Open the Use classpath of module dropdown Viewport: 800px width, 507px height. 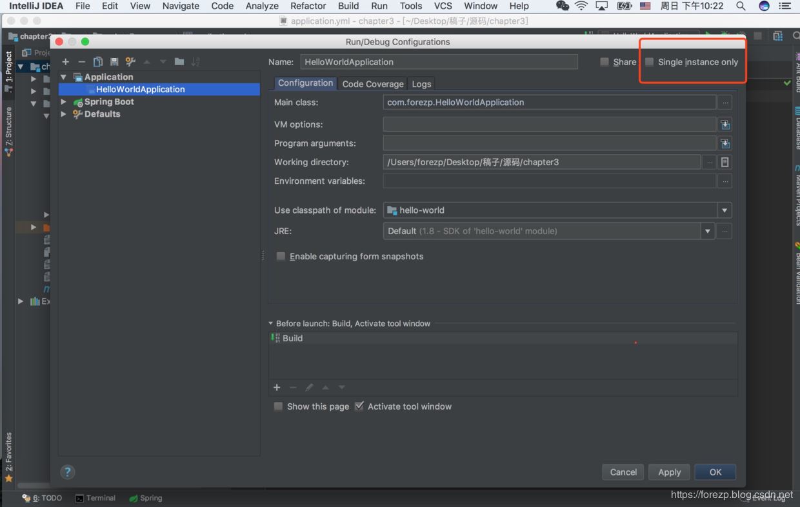click(725, 210)
